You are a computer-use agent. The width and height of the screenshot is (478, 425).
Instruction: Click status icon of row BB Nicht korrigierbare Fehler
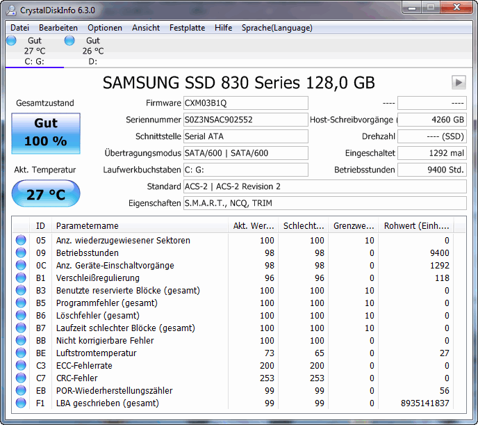point(21,340)
